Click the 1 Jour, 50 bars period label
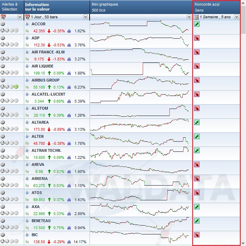This screenshot has width=246, height=246. [x=44, y=17]
